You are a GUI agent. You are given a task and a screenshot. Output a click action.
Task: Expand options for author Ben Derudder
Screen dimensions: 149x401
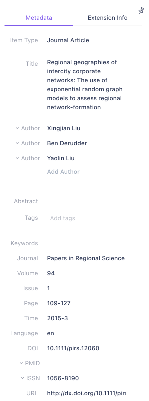[x=17, y=143]
